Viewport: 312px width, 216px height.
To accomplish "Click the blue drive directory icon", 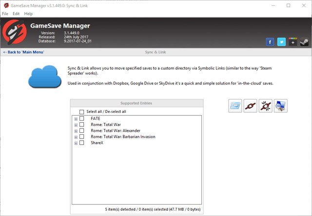I will click(x=235, y=106).
